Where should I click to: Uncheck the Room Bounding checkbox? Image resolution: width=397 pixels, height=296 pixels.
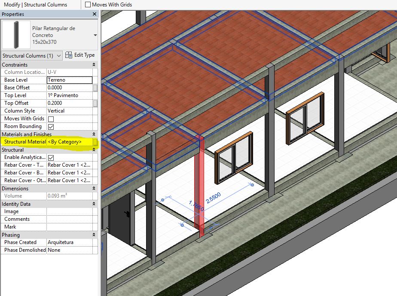(50, 126)
